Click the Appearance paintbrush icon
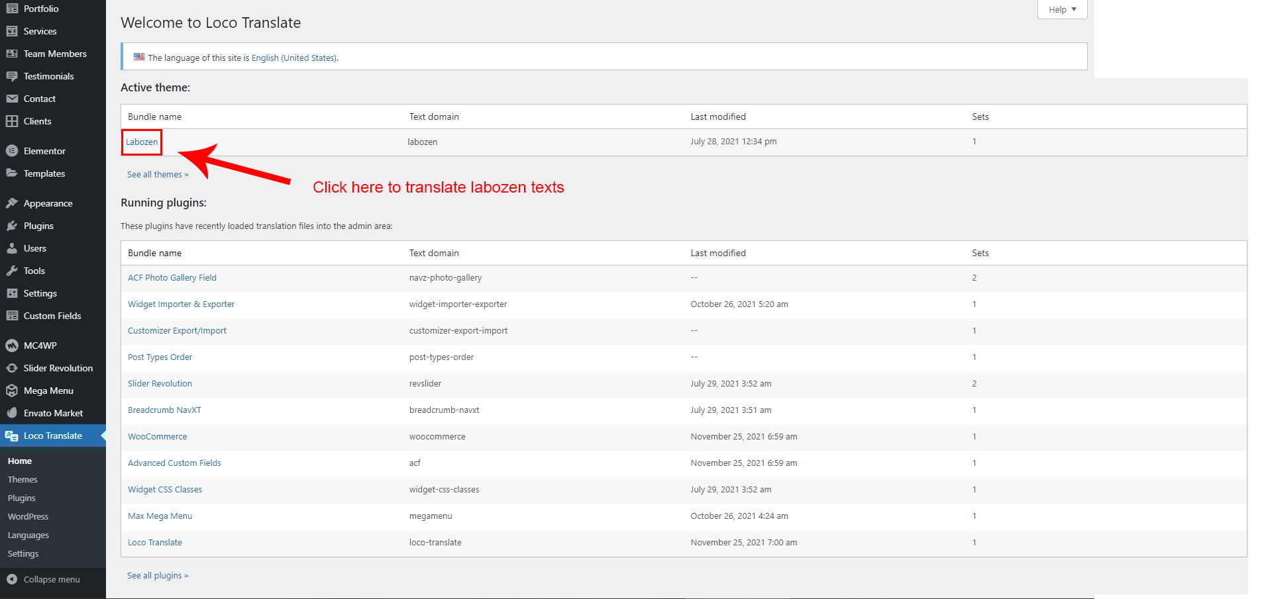The height and width of the screenshot is (599, 1272). point(12,203)
